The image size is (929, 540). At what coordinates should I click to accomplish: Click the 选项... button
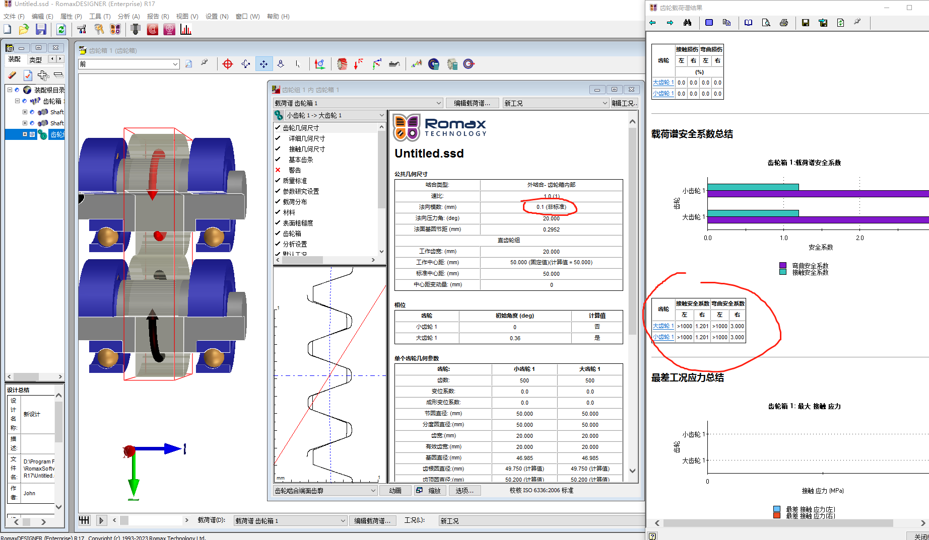(465, 491)
